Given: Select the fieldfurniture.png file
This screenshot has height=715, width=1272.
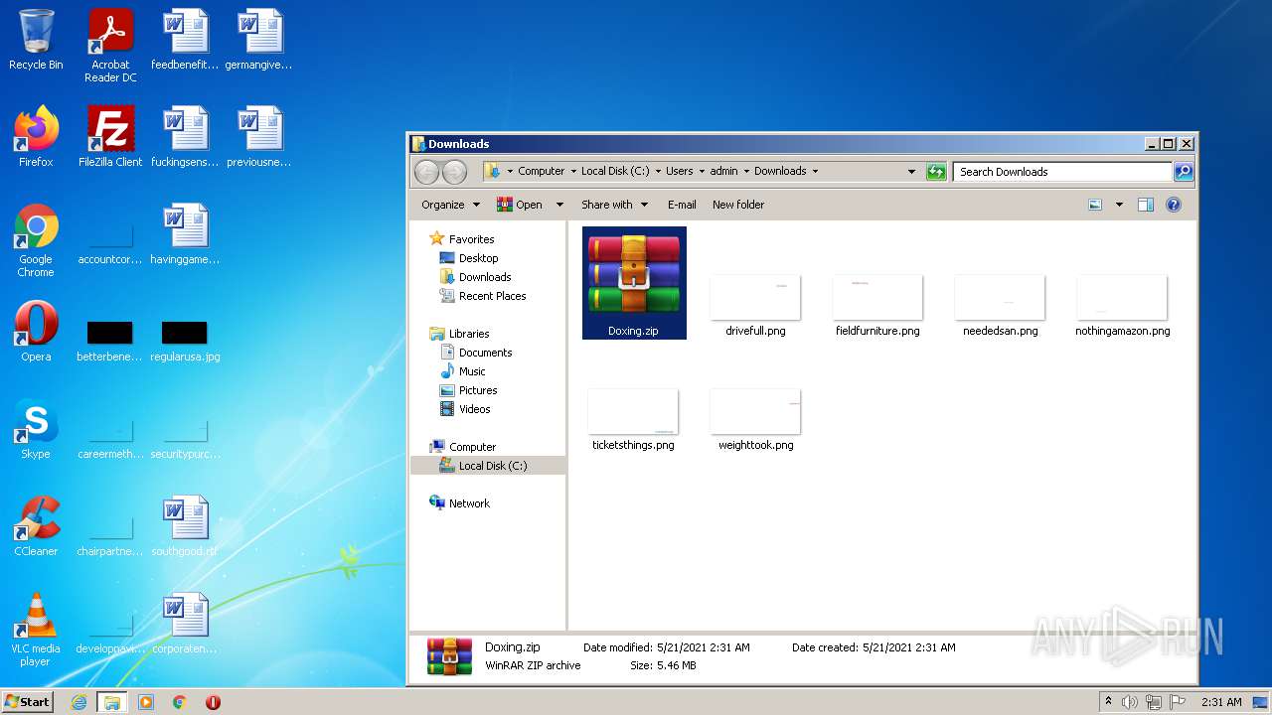Looking at the screenshot, I should point(877,307).
